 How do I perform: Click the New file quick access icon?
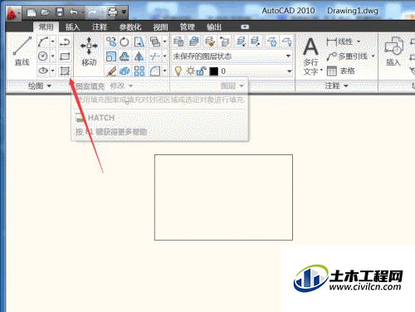click(32, 12)
